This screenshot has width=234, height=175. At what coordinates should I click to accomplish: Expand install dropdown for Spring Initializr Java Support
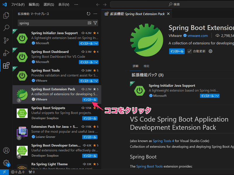tap(96, 43)
